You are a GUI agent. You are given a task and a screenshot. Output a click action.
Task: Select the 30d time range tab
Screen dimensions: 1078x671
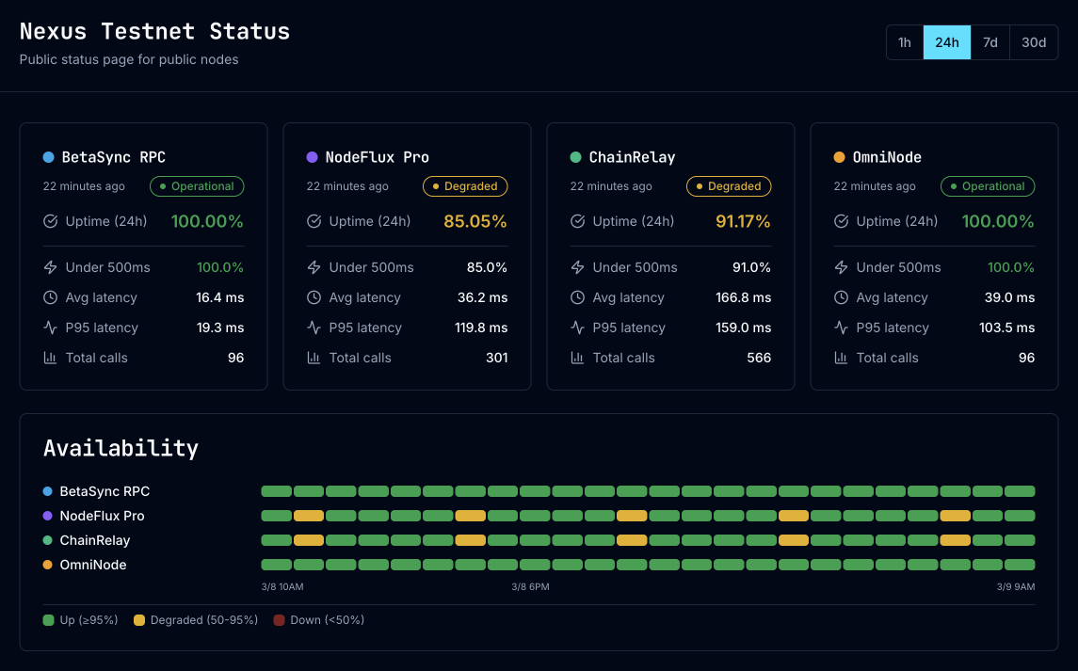[1034, 42]
